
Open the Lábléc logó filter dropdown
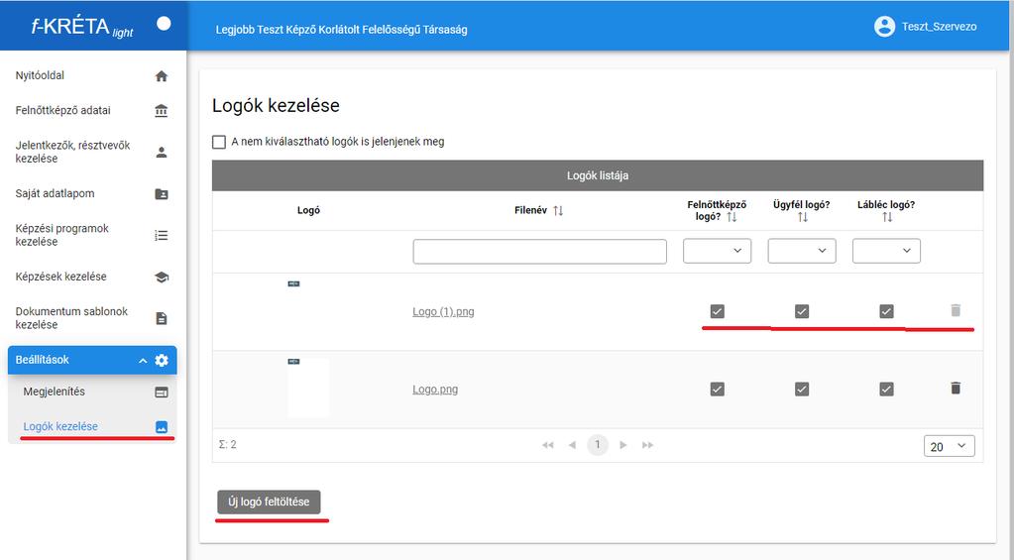click(886, 251)
